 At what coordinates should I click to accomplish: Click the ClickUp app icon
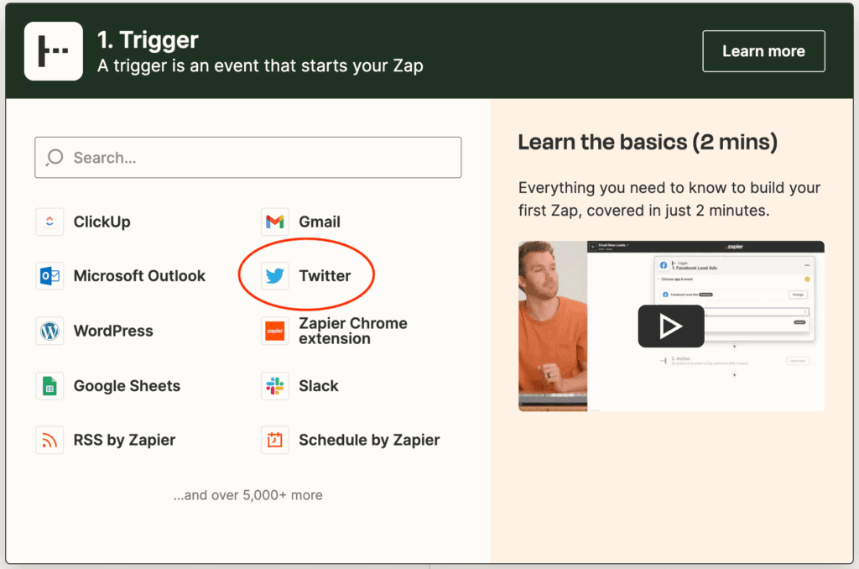click(49, 222)
